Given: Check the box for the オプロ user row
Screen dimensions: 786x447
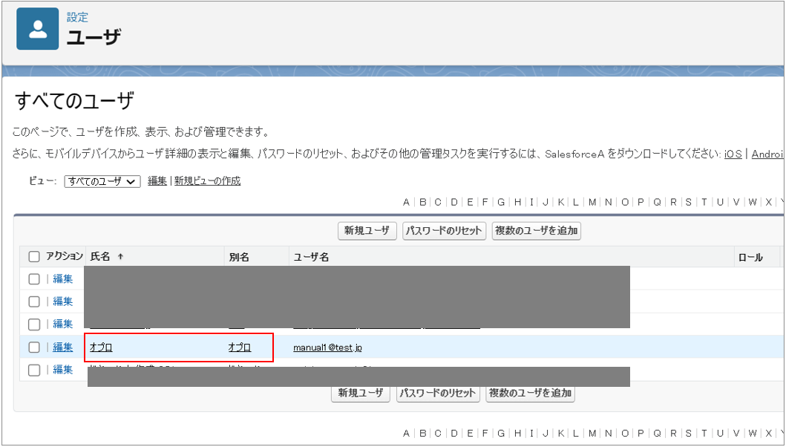Looking at the screenshot, I should coord(34,347).
